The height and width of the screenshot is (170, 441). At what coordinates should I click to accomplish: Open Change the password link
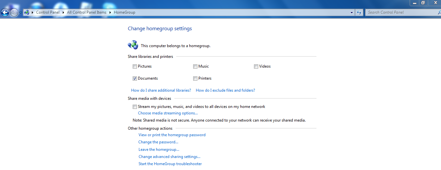158,142
